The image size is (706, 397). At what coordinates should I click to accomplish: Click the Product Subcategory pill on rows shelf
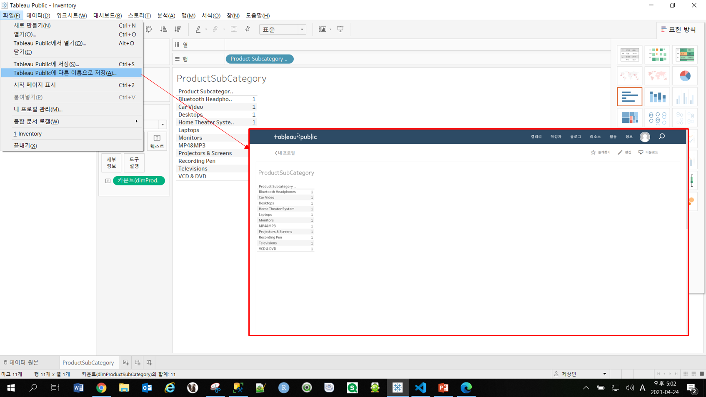[259, 59]
